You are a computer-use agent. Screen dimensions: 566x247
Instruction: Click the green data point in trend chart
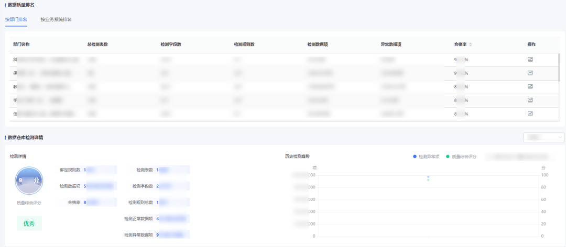pyautogui.click(x=428, y=180)
